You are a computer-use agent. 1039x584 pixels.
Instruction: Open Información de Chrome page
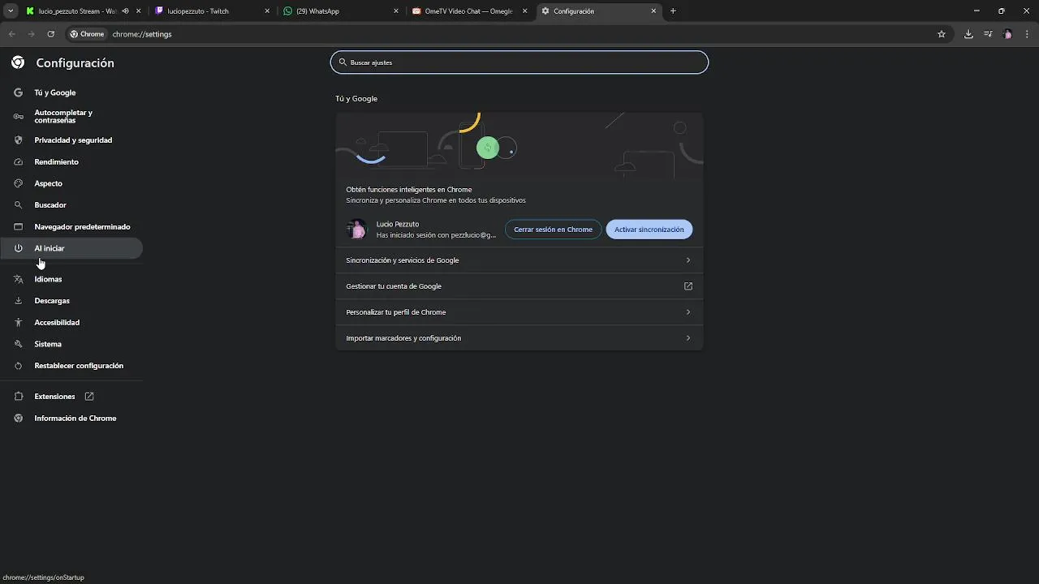tap(71, 419)
